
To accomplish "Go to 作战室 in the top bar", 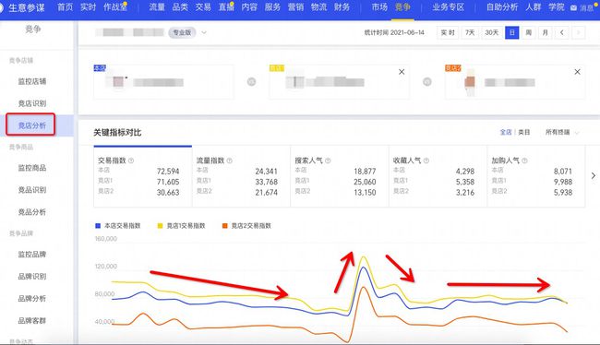I will tap(114, 7).
